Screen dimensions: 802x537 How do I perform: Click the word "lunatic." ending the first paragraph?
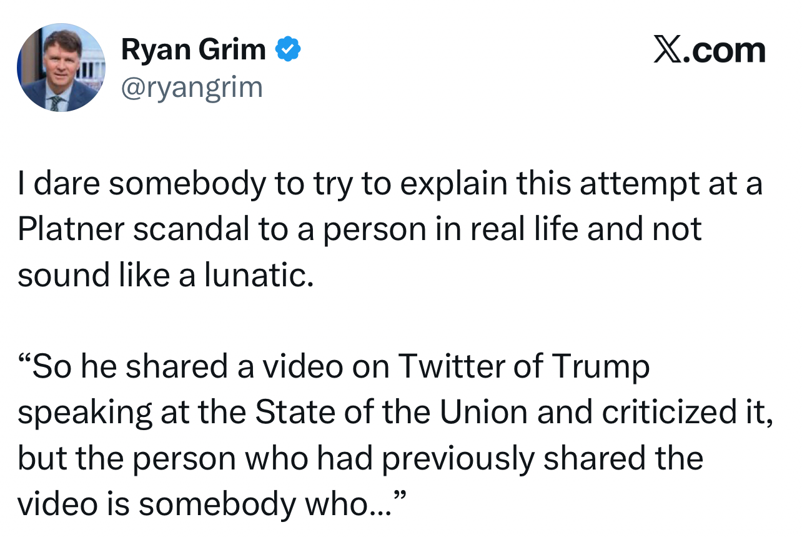point(260,276)
